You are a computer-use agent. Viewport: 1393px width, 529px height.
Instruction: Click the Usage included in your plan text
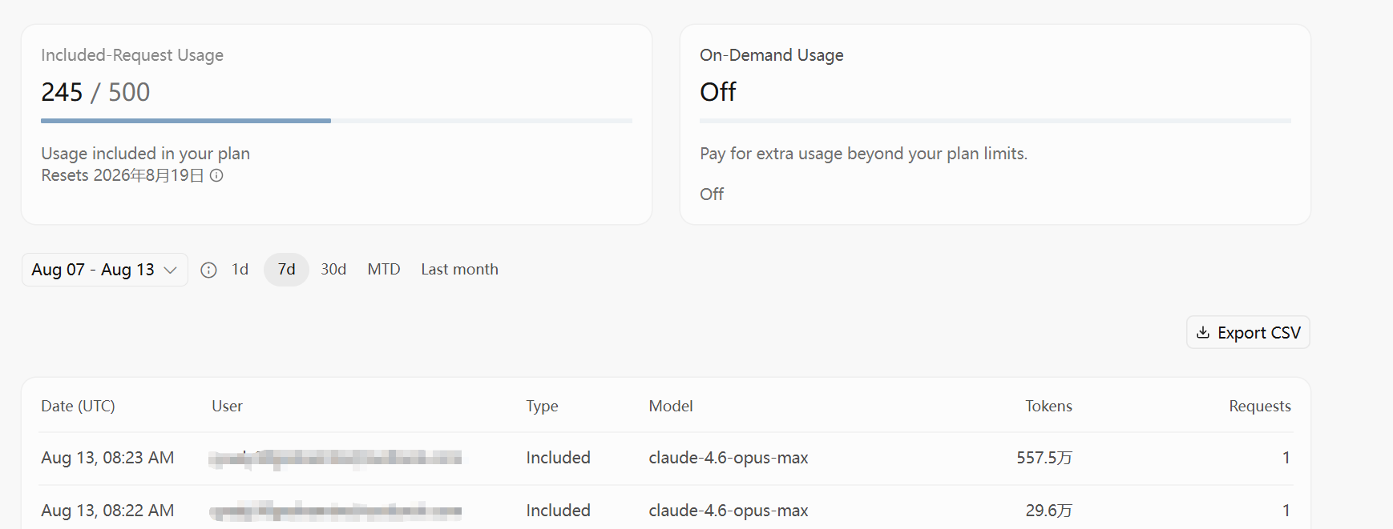145,154
